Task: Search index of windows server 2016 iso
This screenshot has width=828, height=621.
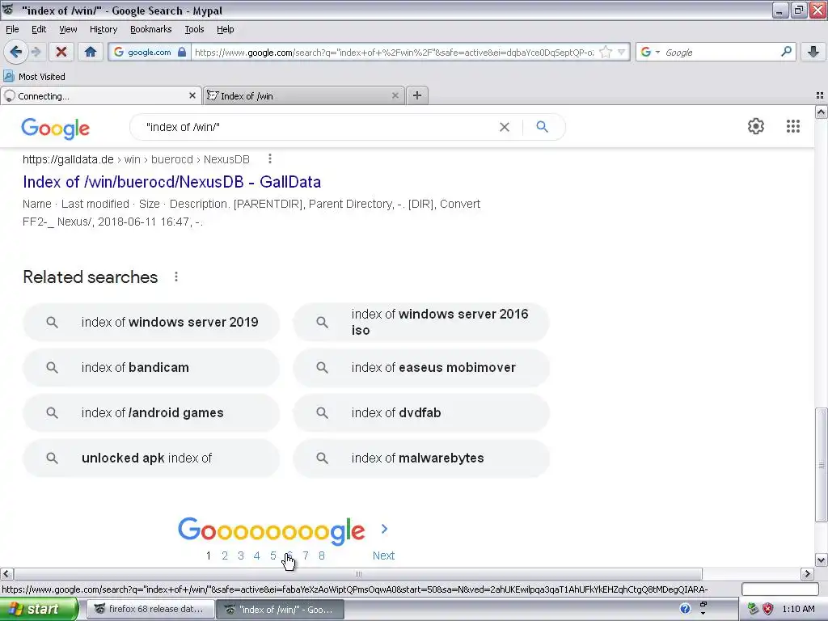Action: point(421,322)
